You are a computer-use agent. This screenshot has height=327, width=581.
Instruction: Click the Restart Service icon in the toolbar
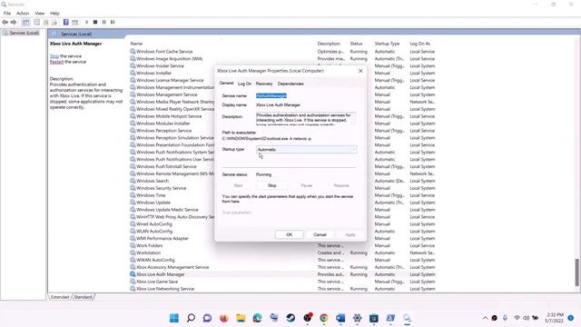(x=113, y=22)
